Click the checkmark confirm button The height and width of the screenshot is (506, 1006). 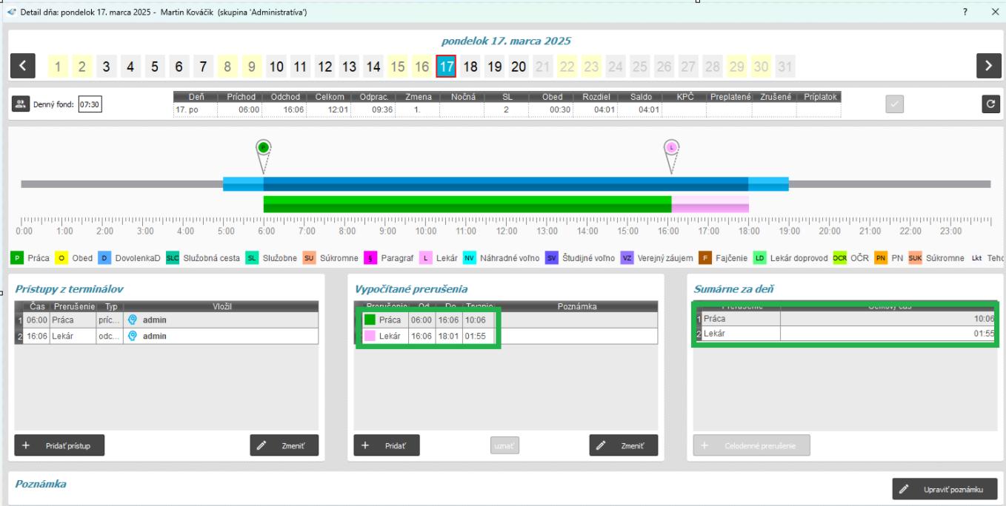tap(895, 105)
